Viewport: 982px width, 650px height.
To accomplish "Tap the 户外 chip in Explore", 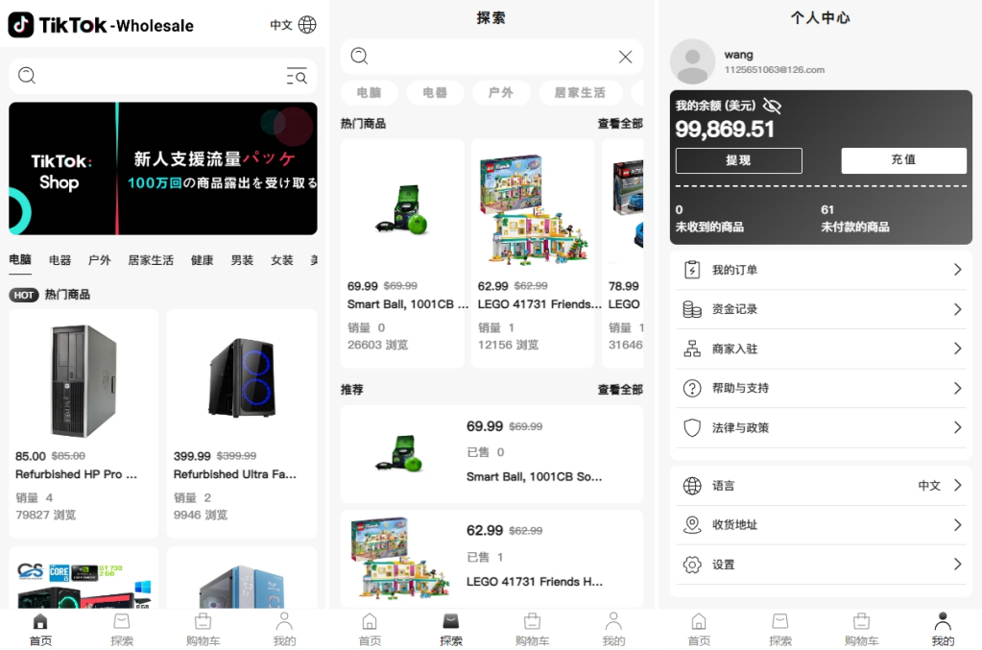I will 501,93.
